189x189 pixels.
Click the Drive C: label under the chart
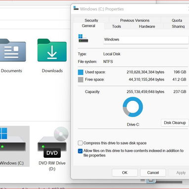(x=133, y=125)
